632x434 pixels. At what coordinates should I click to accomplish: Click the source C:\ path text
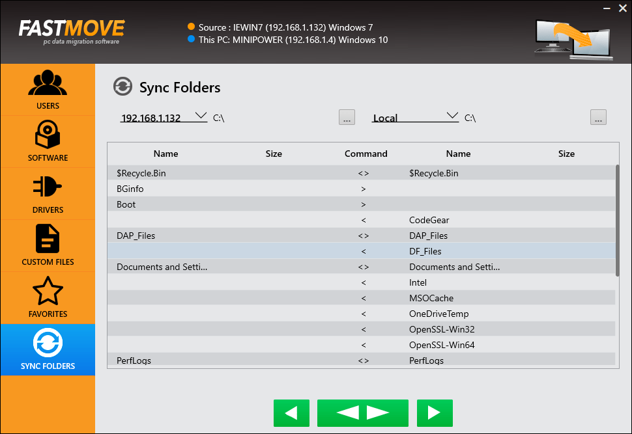click(x=218, y=118)
